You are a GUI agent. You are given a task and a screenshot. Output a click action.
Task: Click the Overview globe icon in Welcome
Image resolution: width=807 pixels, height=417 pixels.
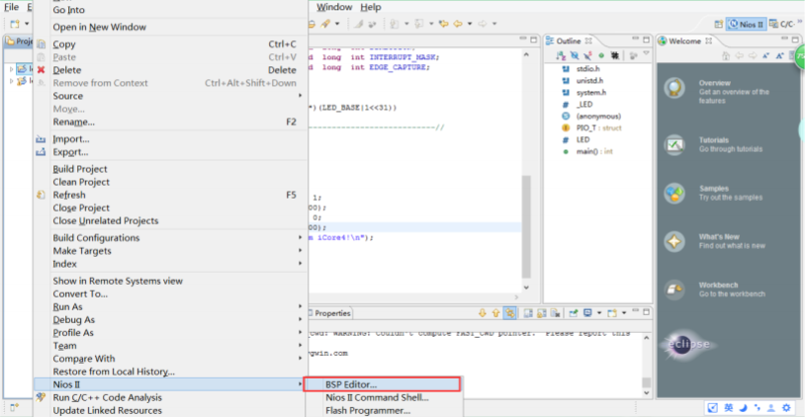click(x=674, y=88)
